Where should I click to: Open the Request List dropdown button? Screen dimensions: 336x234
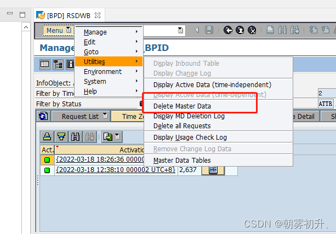[x=81, y=116]
